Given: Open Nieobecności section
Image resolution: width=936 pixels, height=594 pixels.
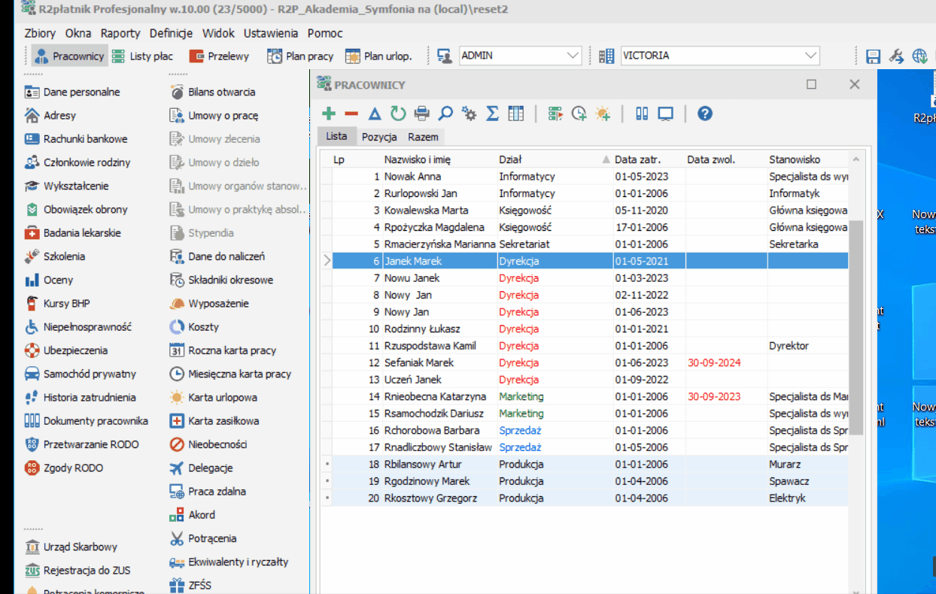Looking at the screenshot, I should [x=208, y=444].
